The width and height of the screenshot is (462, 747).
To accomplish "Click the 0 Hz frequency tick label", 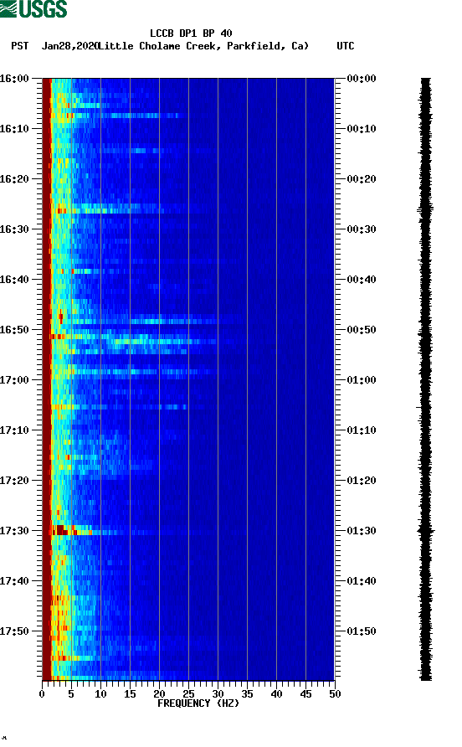I will (x=42, y=693).
